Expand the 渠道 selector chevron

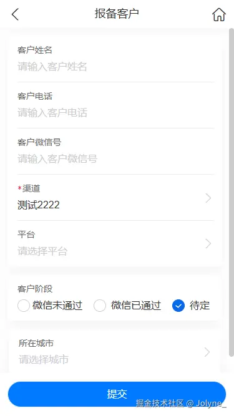[208, 198]
